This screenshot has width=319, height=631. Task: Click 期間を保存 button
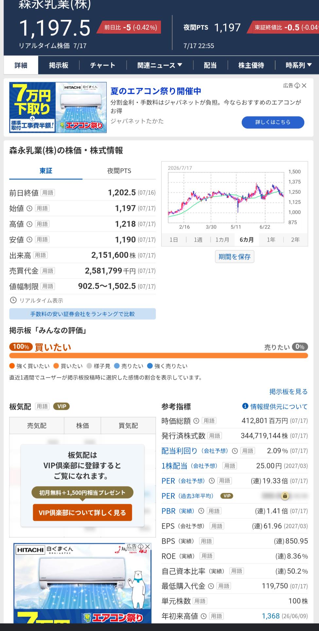[235, 257]
